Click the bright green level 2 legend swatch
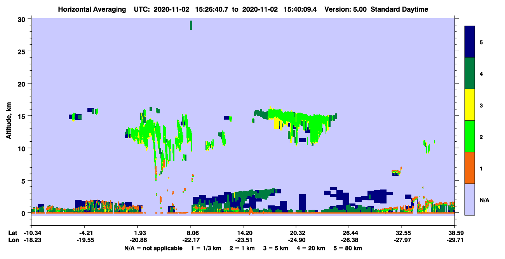 click(x=470, y=136)
